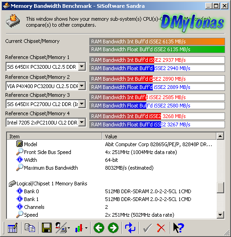Open Reference Chipset/Memory 2 dropdown (VIA P4X400)
Screen dimensions: 231x237
point(82,86)
